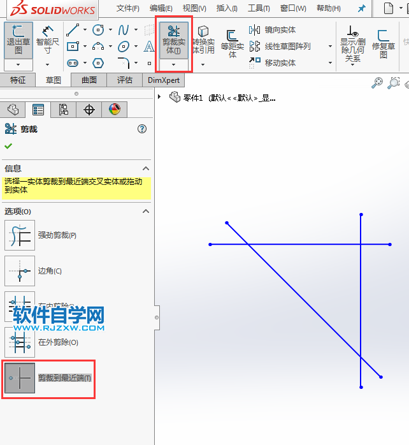Click the New document icon
Screen dimensions: 409x445
pos(389,8)
